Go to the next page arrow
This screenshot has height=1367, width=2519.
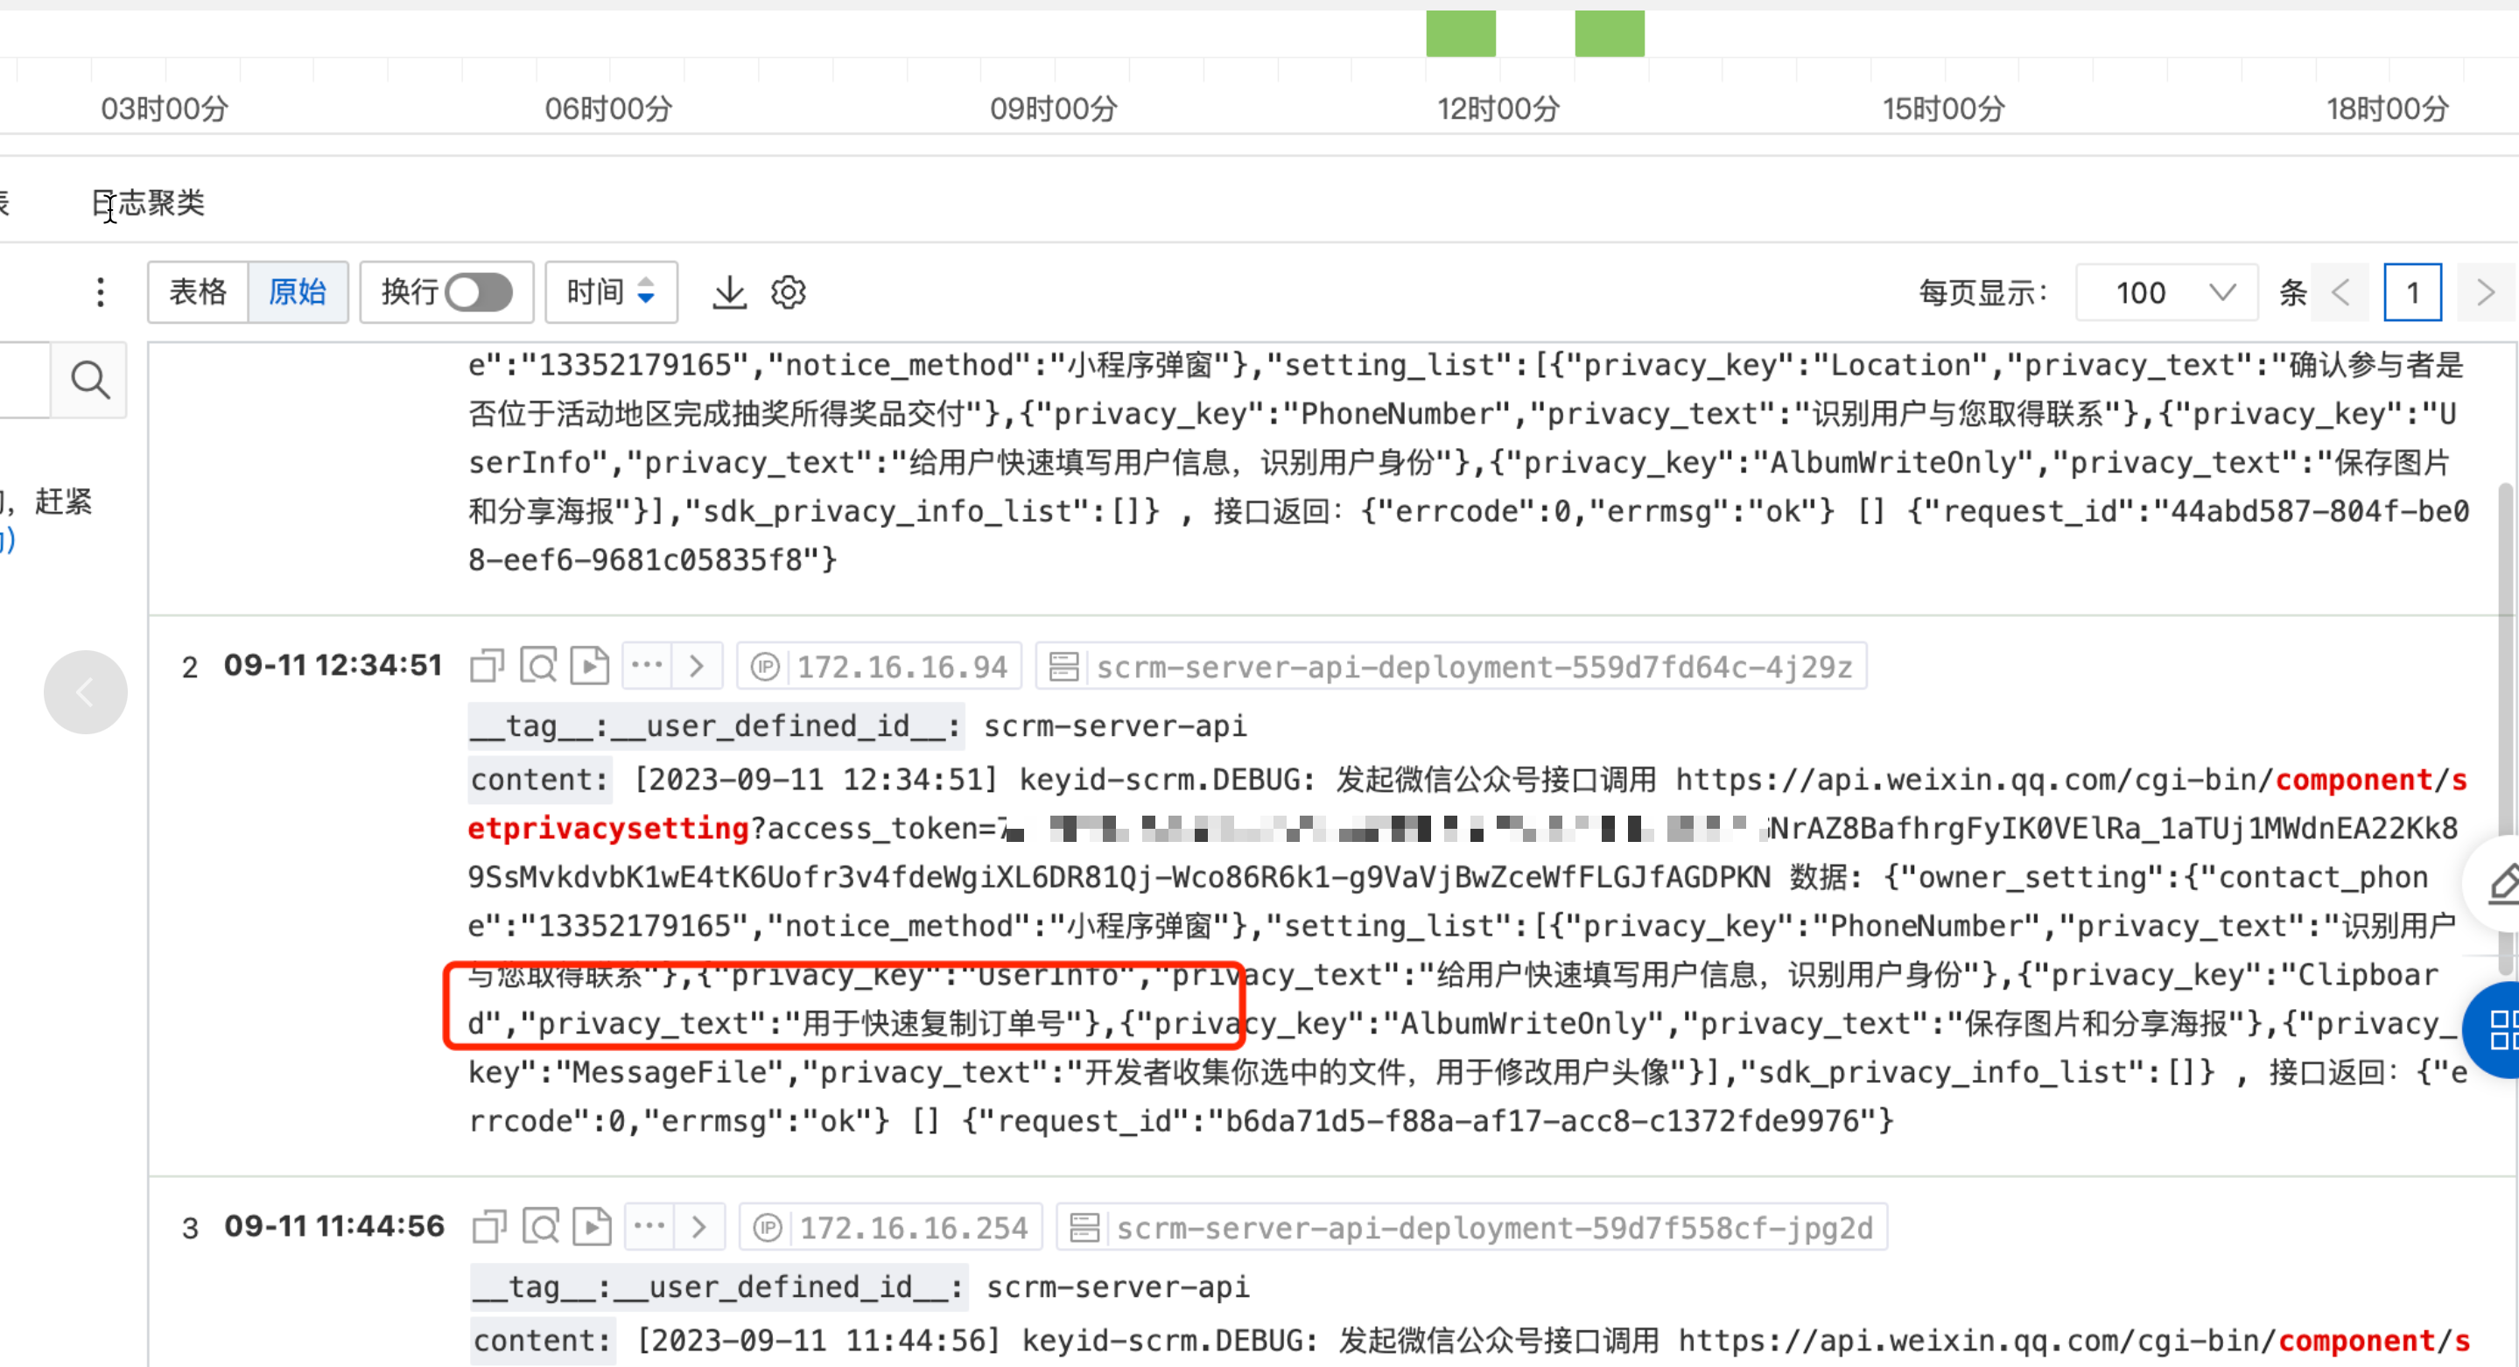pos(2485,292)
